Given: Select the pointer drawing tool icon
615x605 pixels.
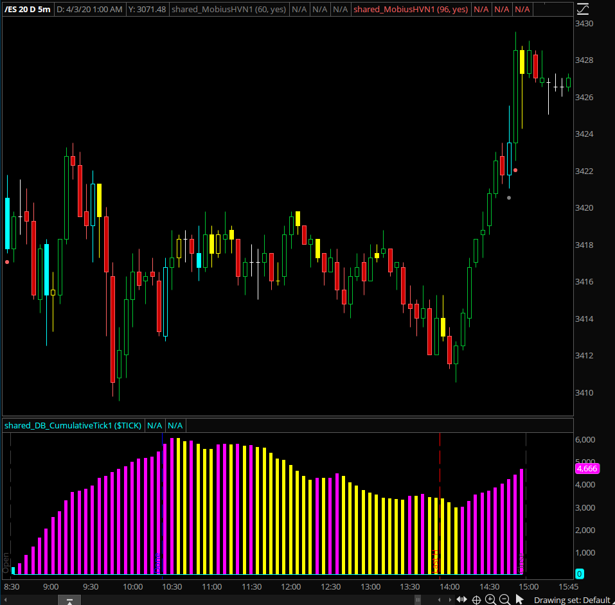Looking at the screenshot, I should pos(519,599).
